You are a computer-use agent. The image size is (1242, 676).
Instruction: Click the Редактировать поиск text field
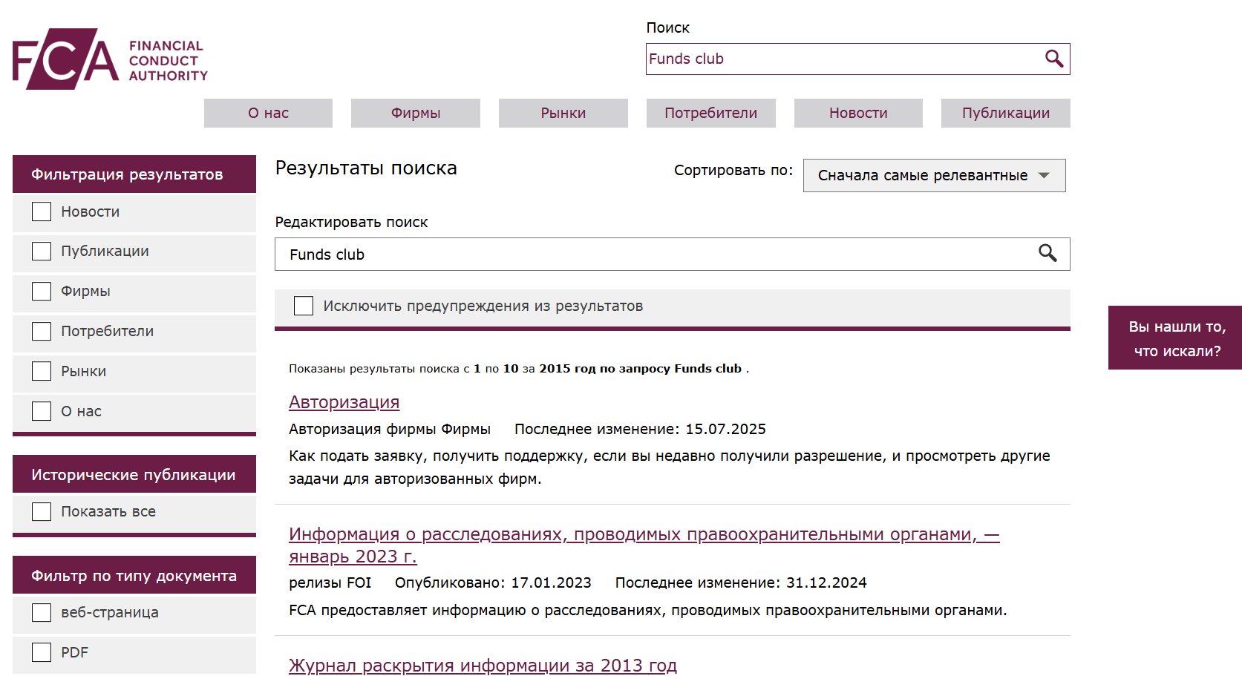click(653, 255)
